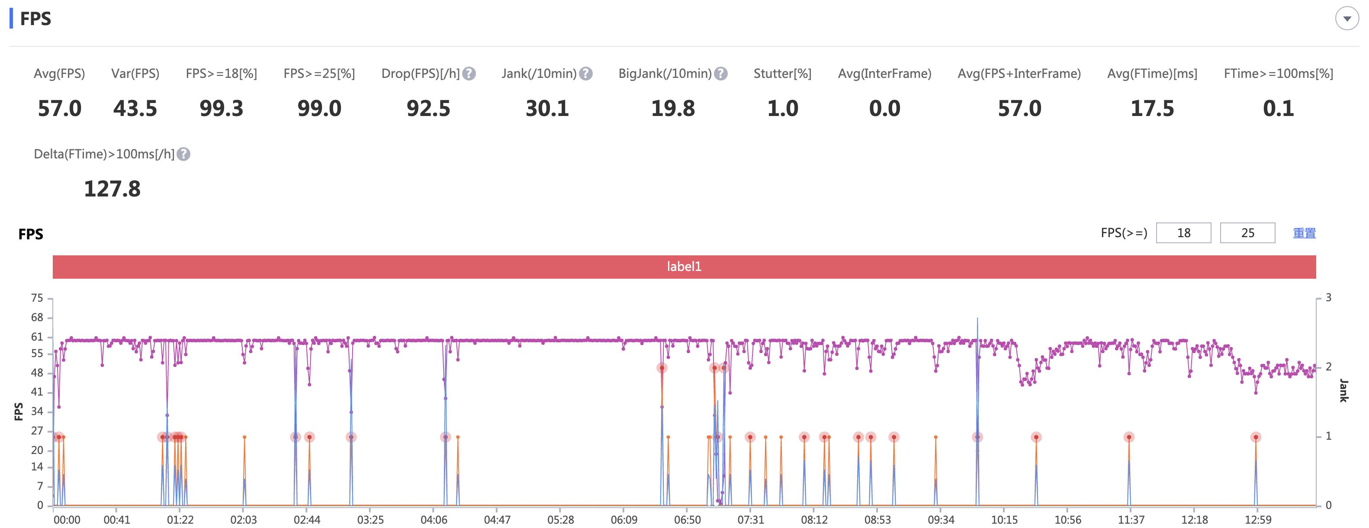Viewport: 1369px width, 528px height.
Task: Click the red jank marker near 06:35 at level 2
Action: [662, 367]
